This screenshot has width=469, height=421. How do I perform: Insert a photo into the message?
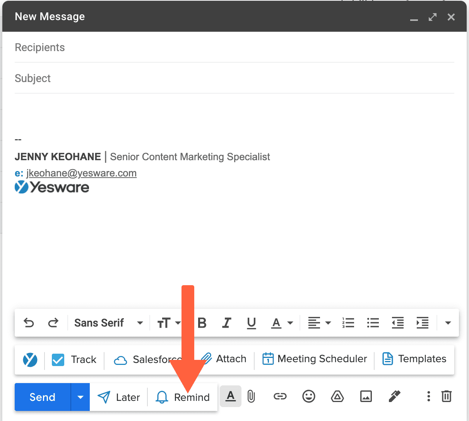[x=366, y=396]
